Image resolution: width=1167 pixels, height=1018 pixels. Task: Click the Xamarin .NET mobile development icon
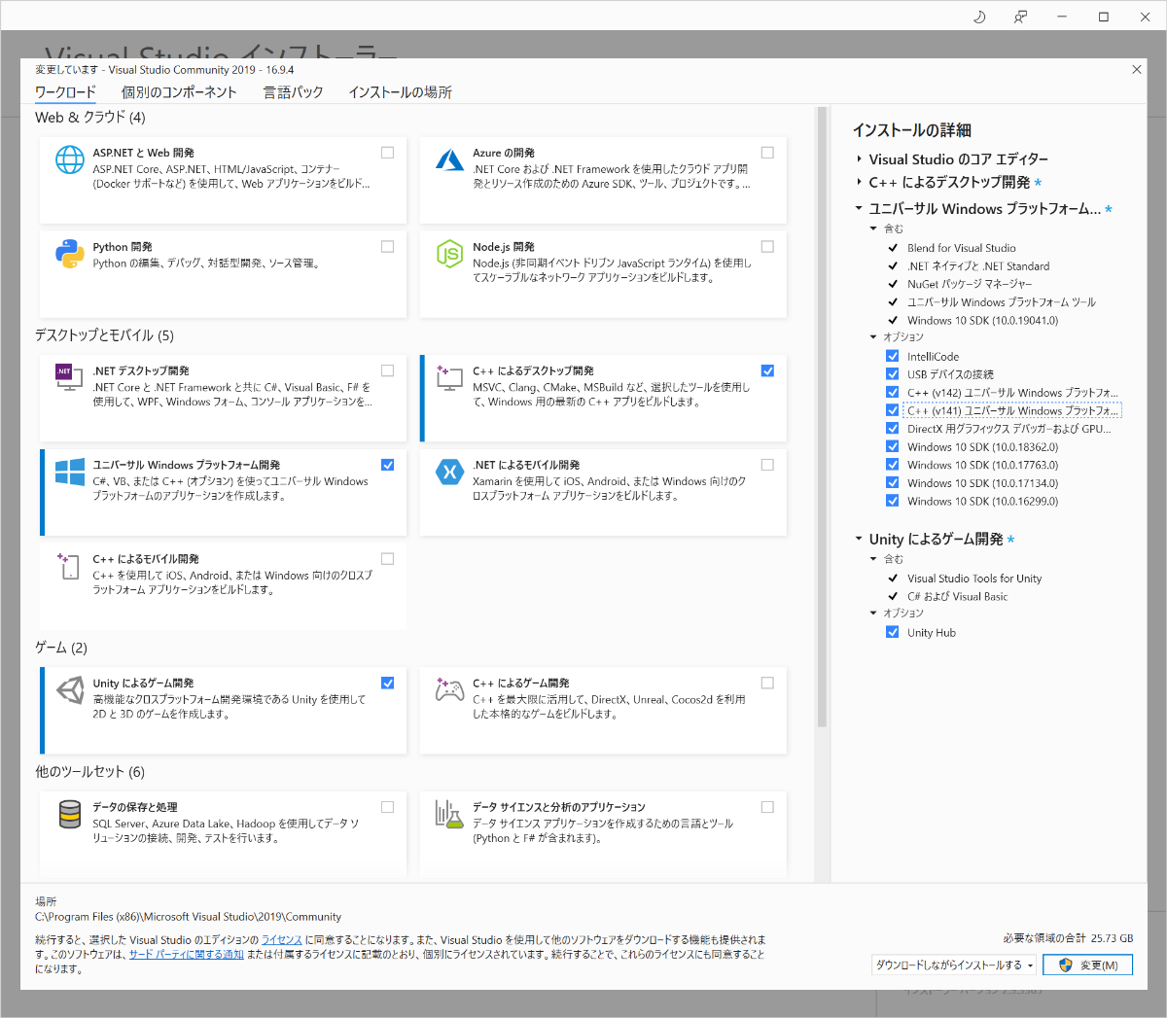click(449, 472)
